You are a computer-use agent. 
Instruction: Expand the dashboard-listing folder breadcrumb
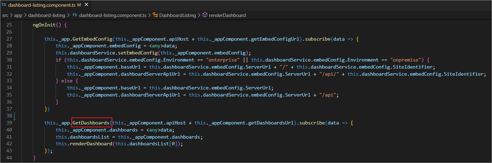pyautogui.click(x=47, y=15)
